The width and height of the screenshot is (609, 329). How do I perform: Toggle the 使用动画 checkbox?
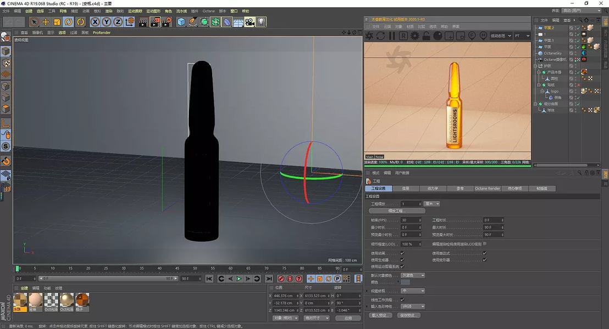click(x=402, y=253)
